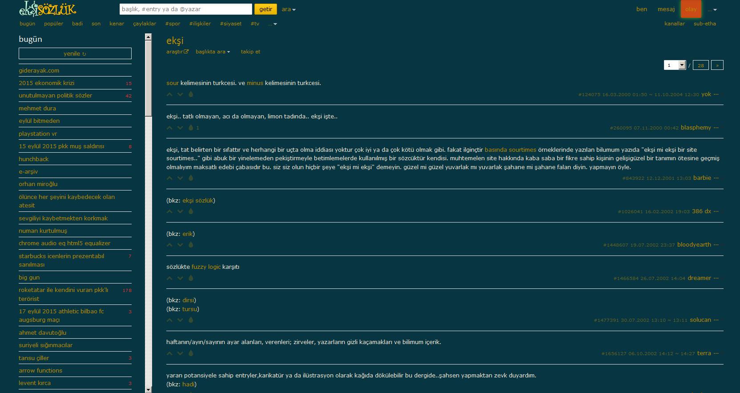Open more options for solucan's entry
Viewport: 740px width, 393px height.
(716, 320)
